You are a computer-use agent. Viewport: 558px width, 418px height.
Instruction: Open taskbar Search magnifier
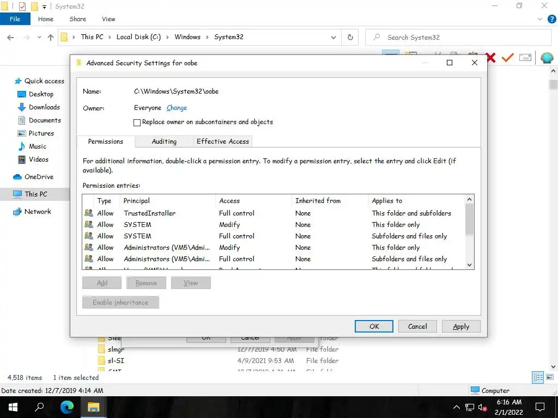[x=39, y=407]
